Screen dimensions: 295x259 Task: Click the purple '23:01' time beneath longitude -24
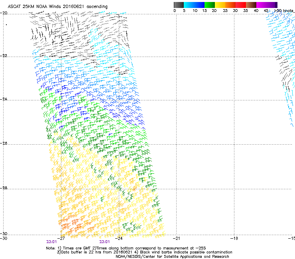pos(104,242)
